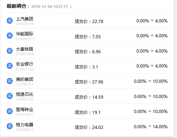The height and width of the screenshot is (138, 177).
Task: Open the 农业银行 stock page
Action: point(24,64)
